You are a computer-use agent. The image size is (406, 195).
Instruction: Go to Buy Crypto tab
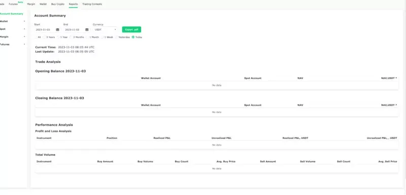(58, 4)
